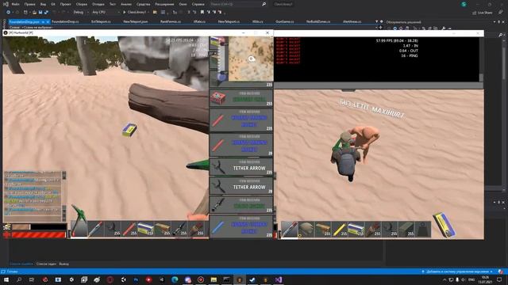Viewport: 508px width, 285px height.
Task: Close the FoundationDrop.json tab
Action: 48,21
